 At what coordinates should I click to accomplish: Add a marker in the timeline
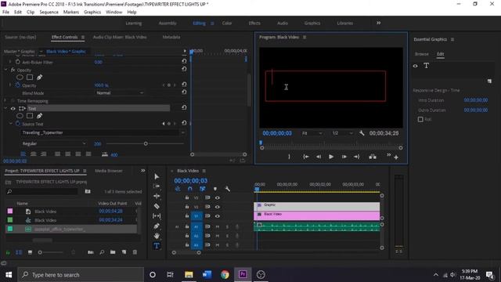(215, 189)
